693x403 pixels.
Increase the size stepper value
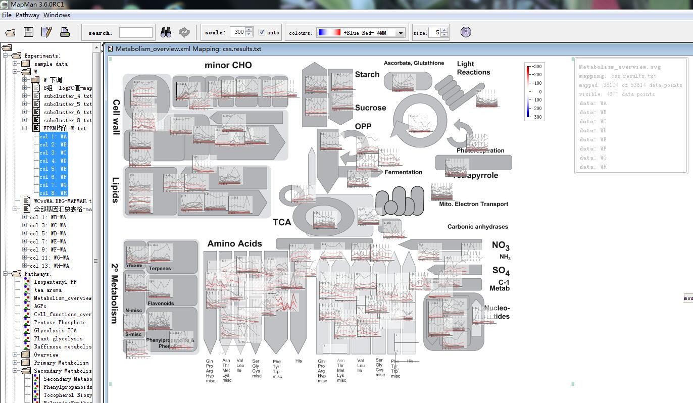pyautogui.click(x=444, y=30)
